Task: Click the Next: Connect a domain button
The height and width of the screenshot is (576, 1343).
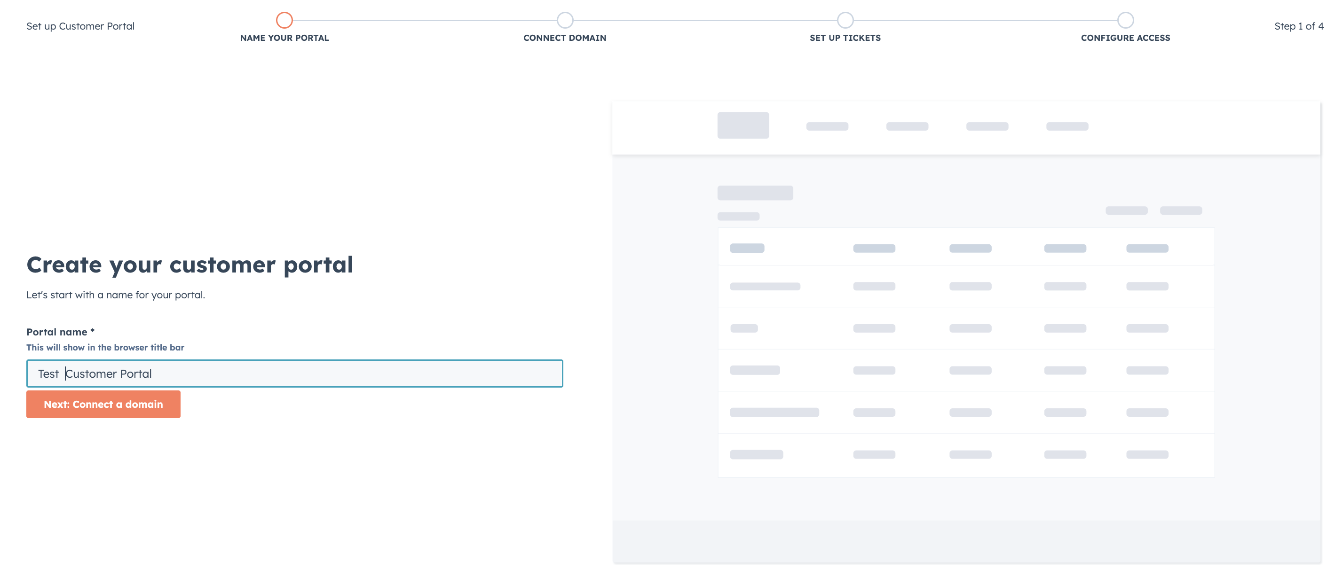Action: tap(103, 404)
